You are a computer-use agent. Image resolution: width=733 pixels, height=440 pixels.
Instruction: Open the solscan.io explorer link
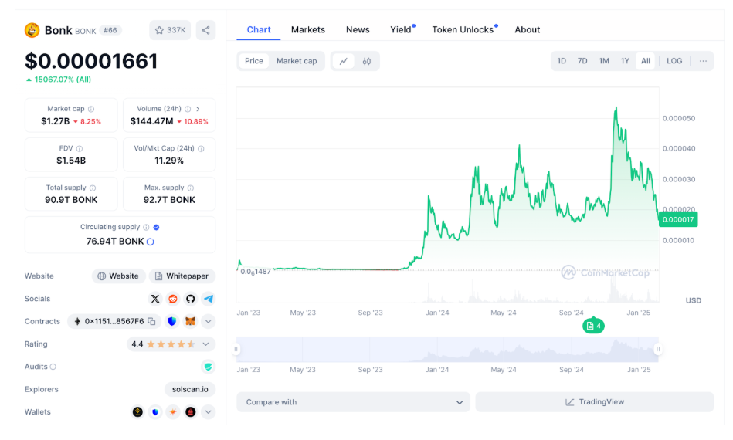click(x=190, y=390)
